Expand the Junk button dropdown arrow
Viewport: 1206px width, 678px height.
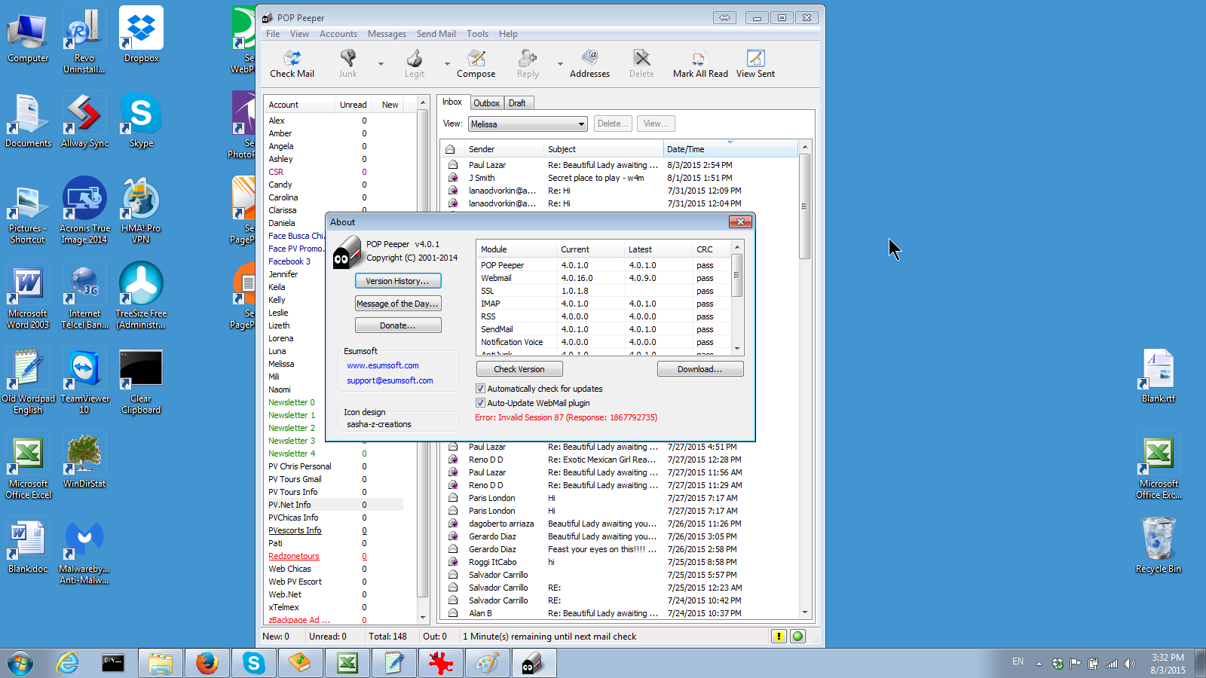381,64
